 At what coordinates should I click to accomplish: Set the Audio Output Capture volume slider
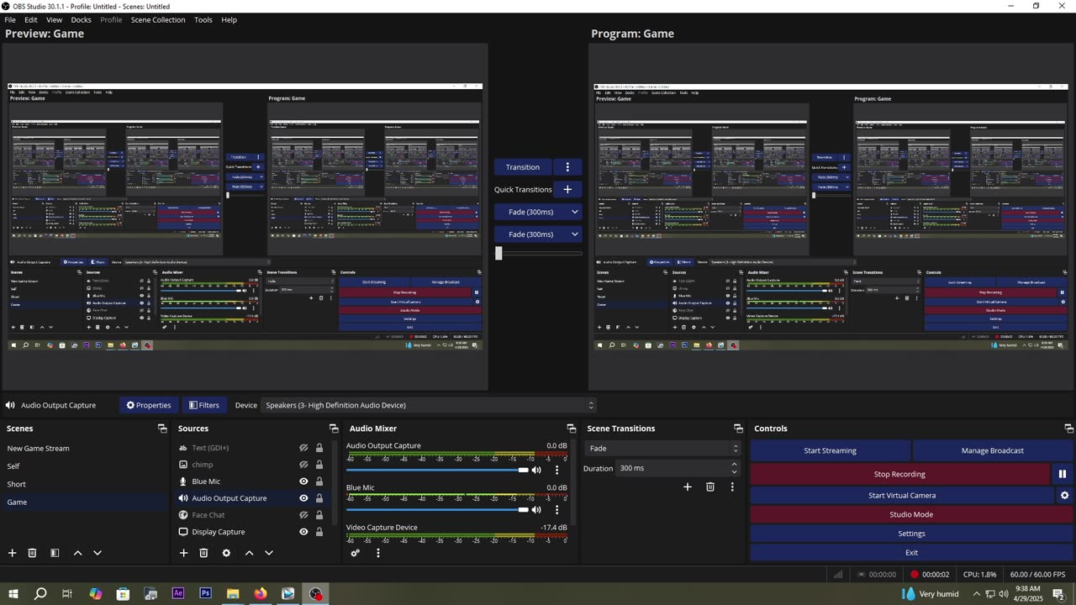[437, 470]
